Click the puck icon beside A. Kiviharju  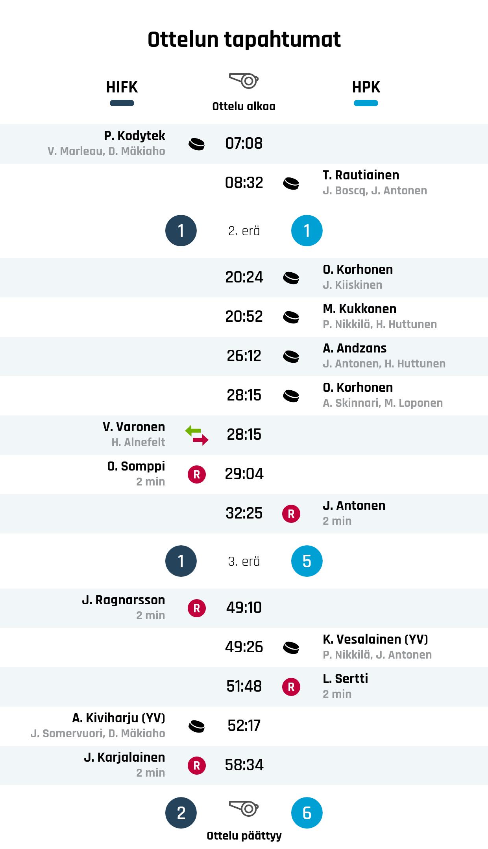[196, 726]
